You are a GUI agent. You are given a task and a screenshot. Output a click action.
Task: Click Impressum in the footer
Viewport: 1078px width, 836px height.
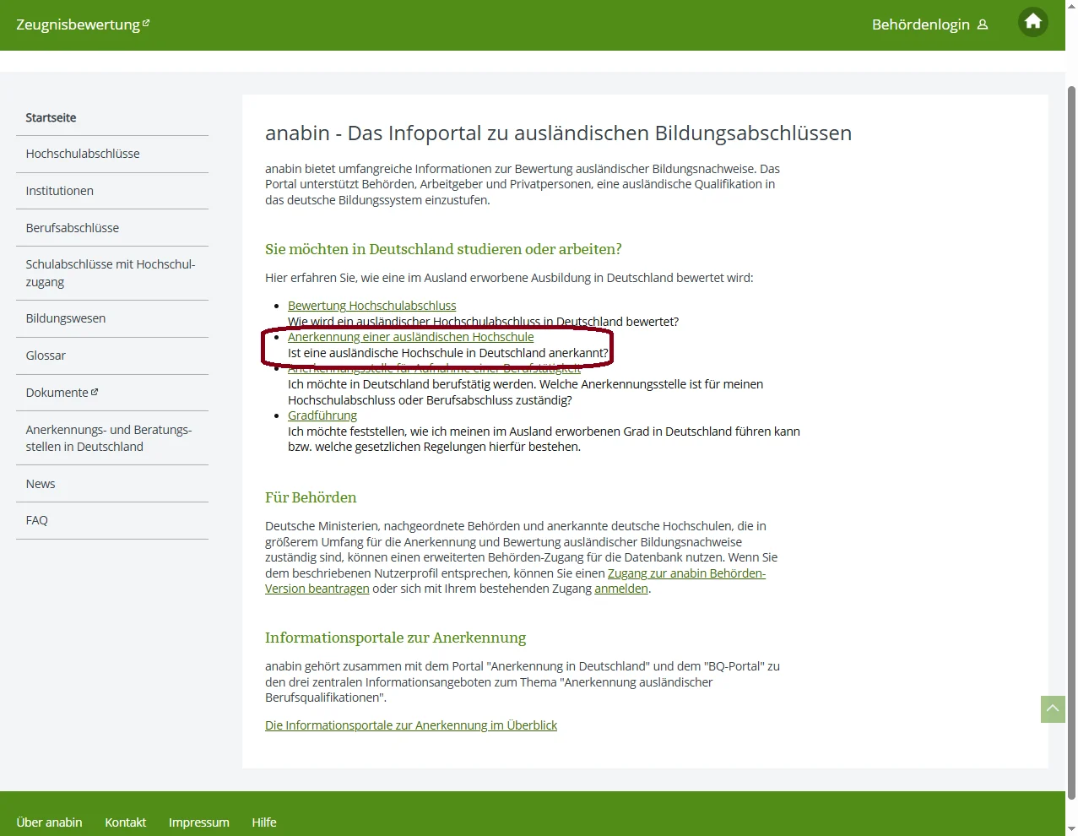(x=198, y=822)
